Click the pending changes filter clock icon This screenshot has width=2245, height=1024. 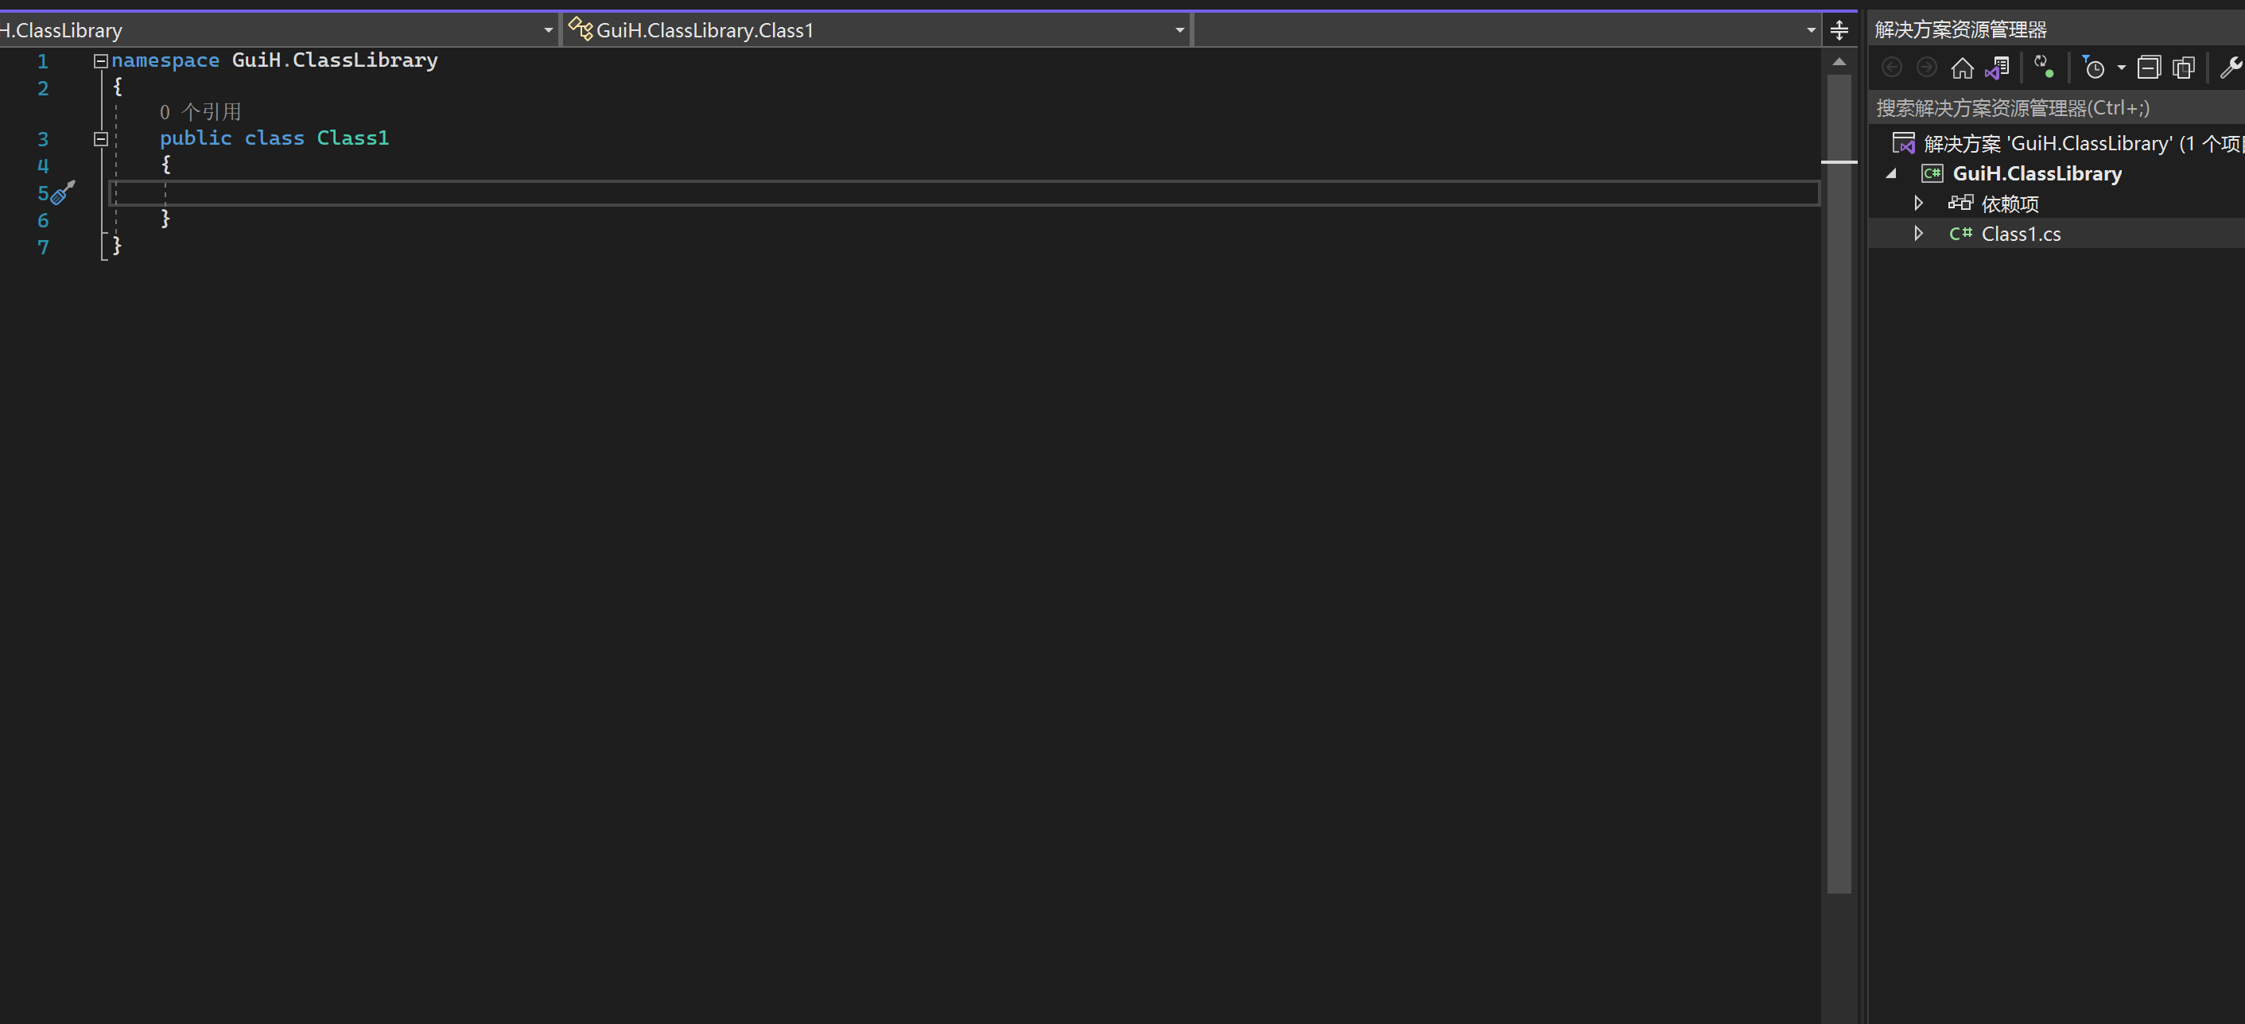(2097, 68)
